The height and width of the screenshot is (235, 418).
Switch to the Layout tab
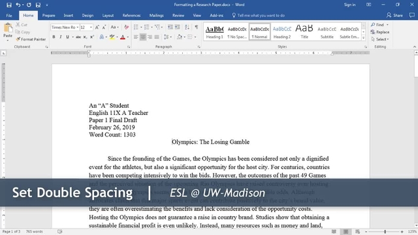108,16
